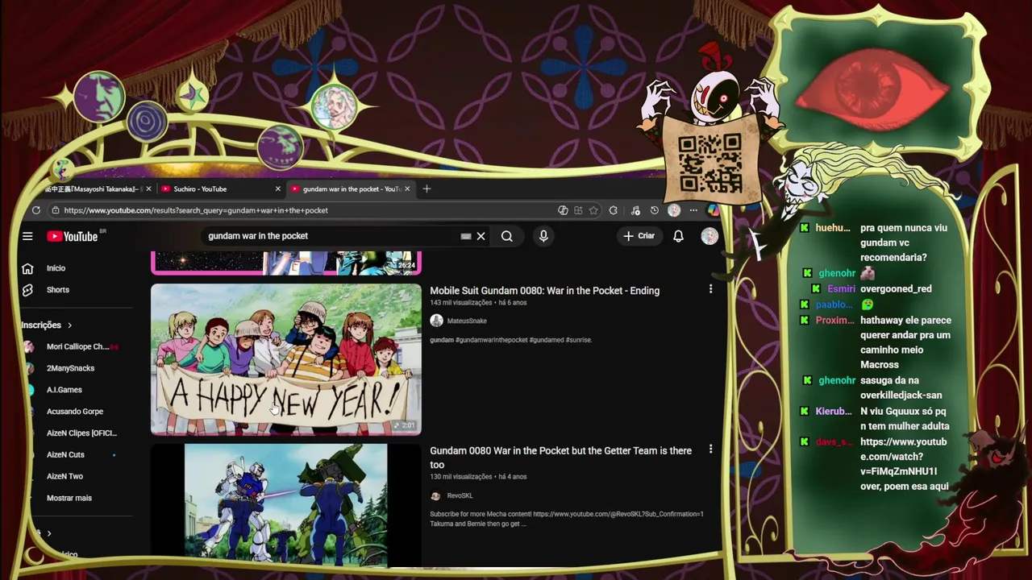The width and height of the screenshot is (1032, 580).
Task: Click the YouTube logo
Action: pyautogui.click(x=72, y=236)
